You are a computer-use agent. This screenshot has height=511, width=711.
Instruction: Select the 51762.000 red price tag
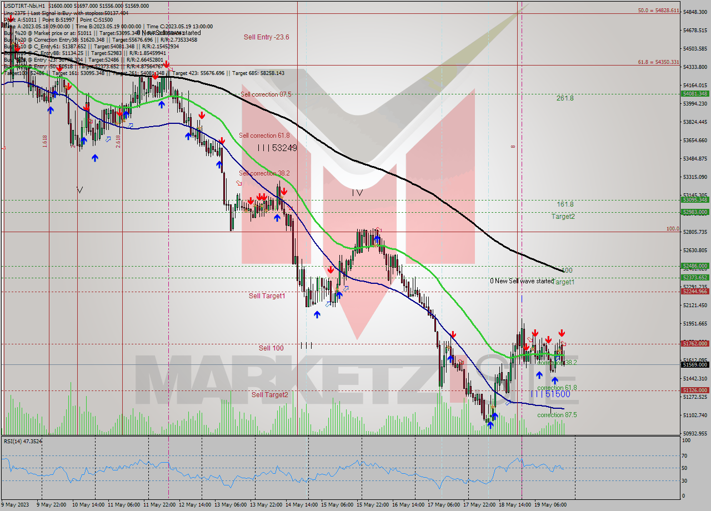[x=695, y=343]
